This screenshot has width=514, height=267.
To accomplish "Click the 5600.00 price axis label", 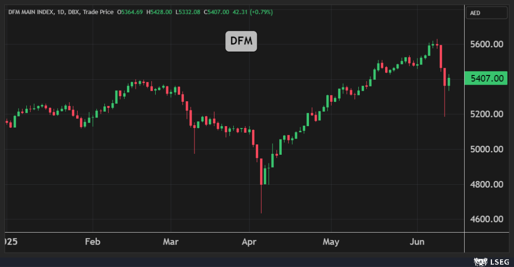I will click(x=487, y=44).
